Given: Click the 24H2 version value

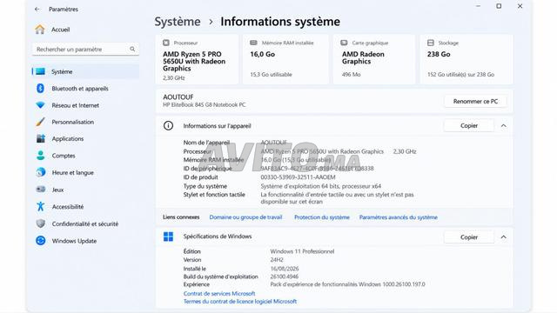Looking at the screenshot, I should pos(277,260).
